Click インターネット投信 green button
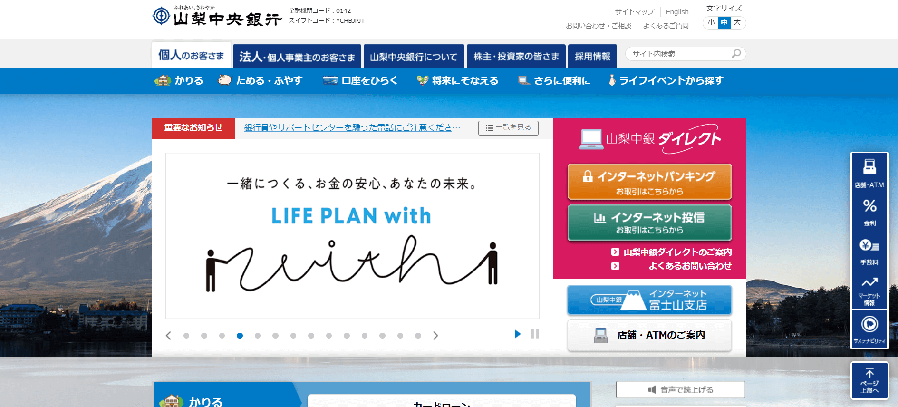 tap(649, 223)
